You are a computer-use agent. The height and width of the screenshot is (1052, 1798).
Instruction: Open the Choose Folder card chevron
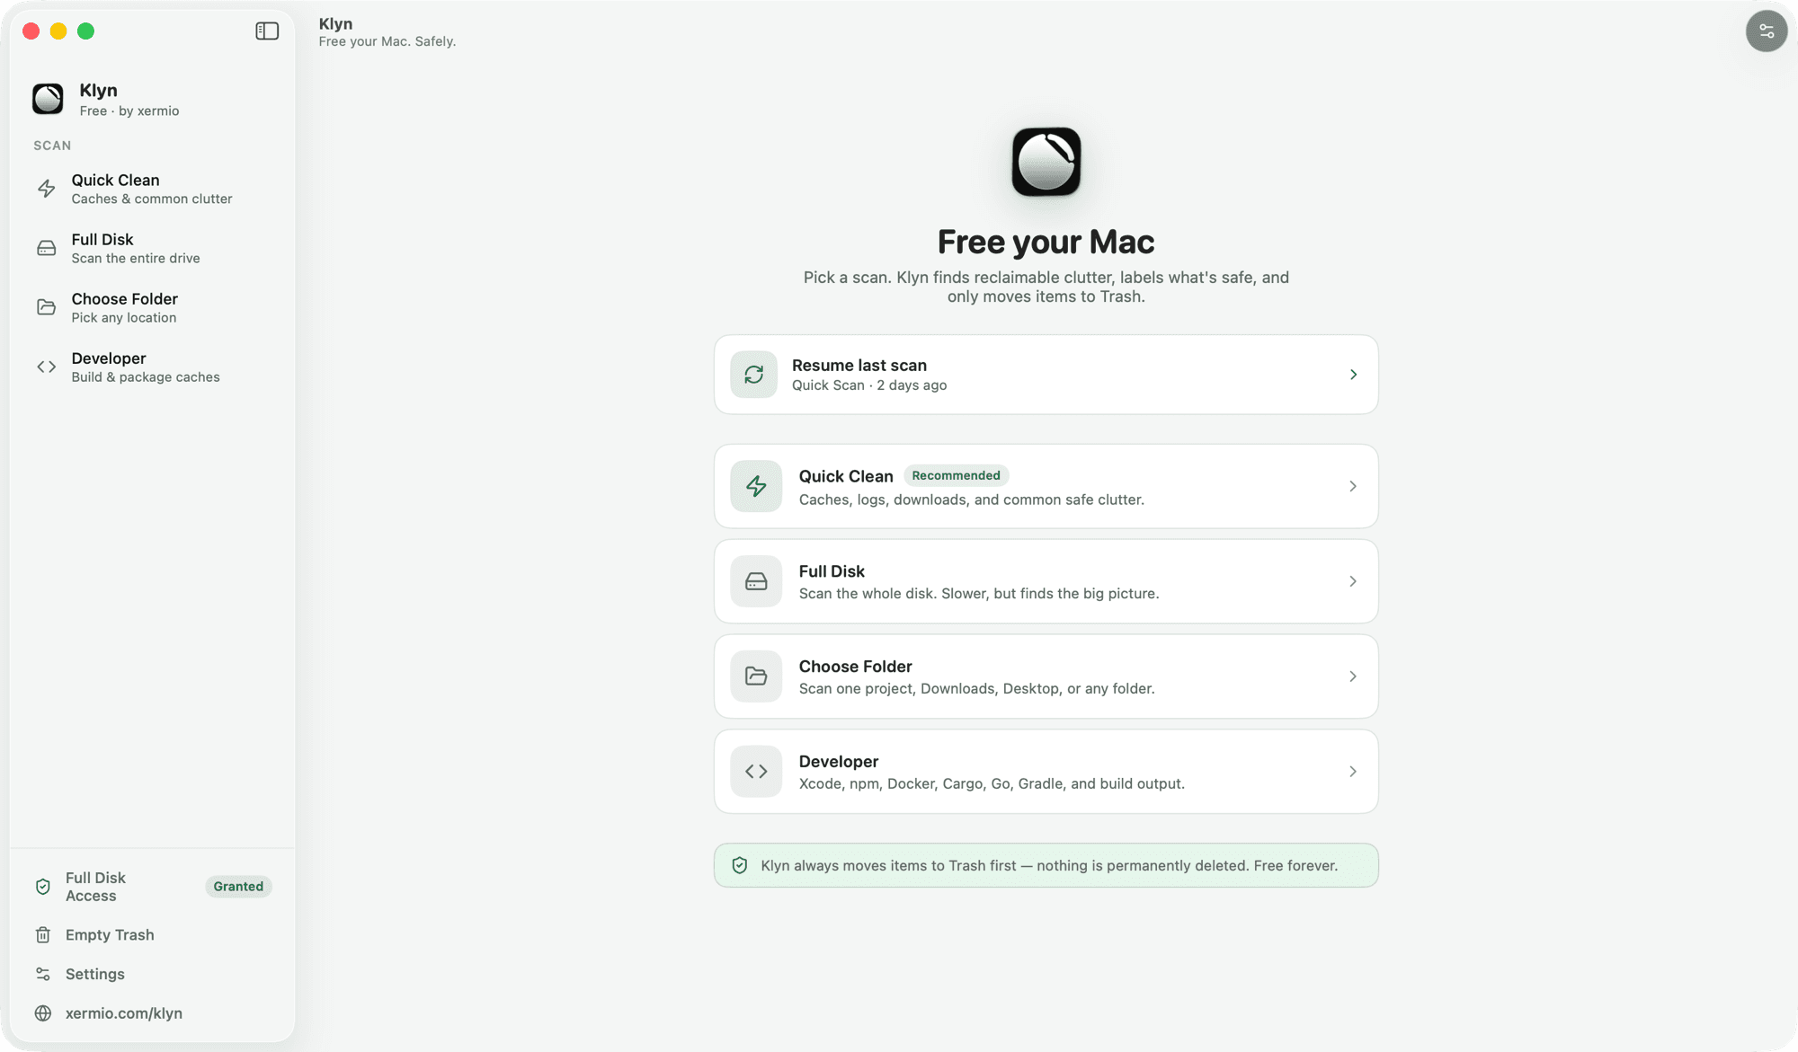pyautogui.click(x=1353, y=676)
